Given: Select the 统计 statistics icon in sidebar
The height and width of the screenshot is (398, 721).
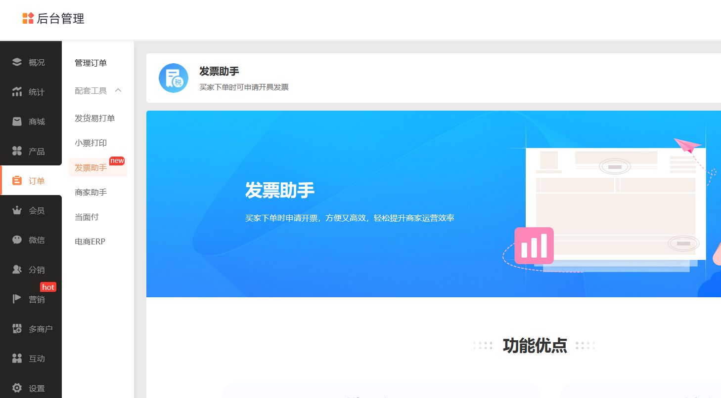Looking at the screenshot, I should [16, 91].
